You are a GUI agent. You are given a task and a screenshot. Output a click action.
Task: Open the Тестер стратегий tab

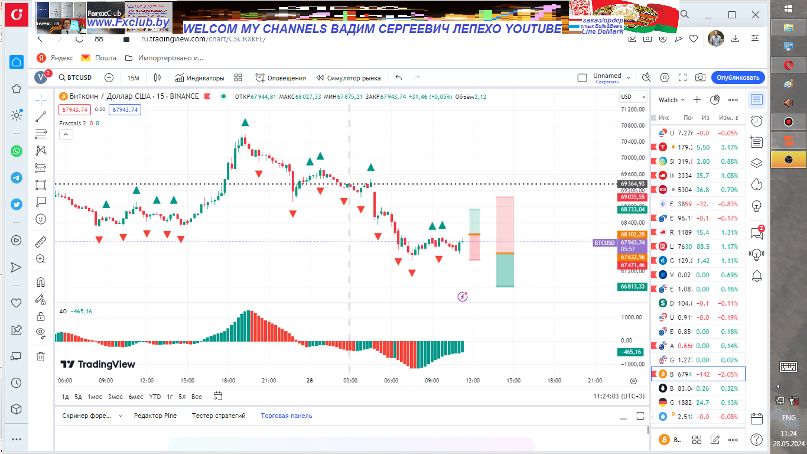(219, 416)
